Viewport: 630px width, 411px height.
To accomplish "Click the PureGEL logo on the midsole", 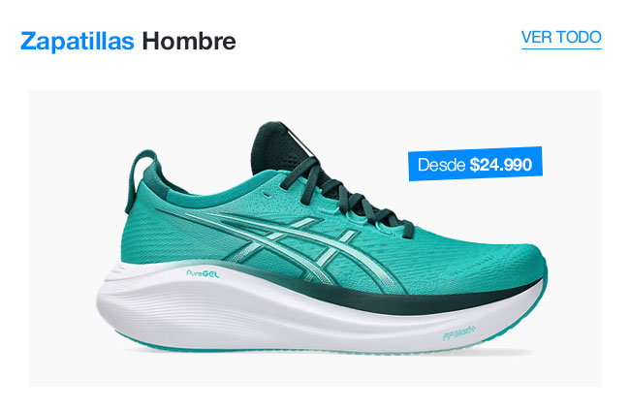I will (x=203, y=274).
